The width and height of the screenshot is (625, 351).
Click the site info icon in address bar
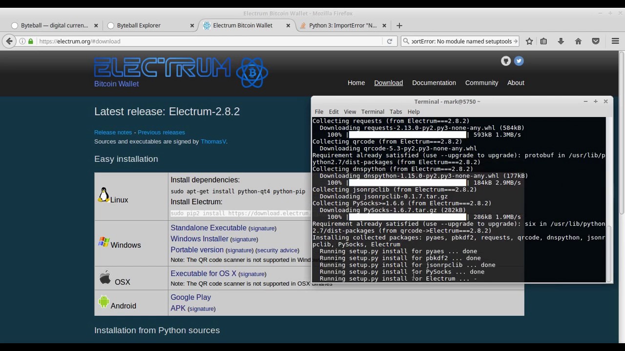click(22, 41)
